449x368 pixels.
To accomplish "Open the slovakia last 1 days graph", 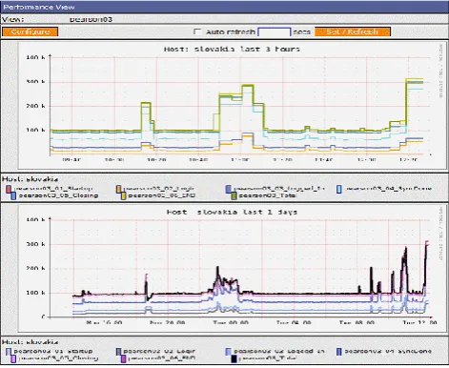I will pyautogui.click(x=232, y=269).
